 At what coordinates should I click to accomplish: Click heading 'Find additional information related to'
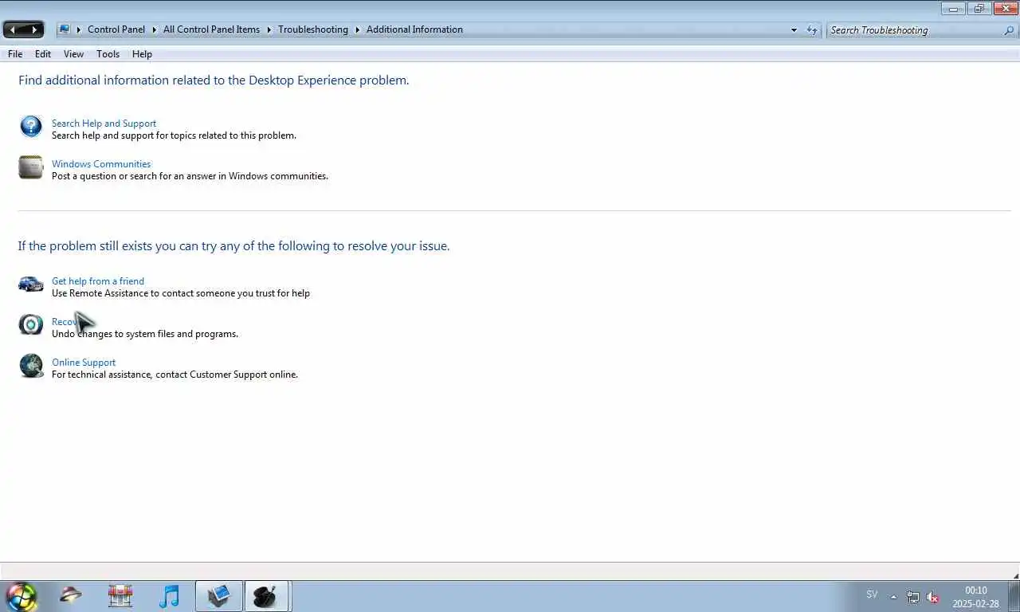[214, 80]
